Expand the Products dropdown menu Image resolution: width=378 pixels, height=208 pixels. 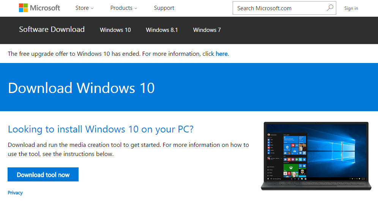pos(124,8)
